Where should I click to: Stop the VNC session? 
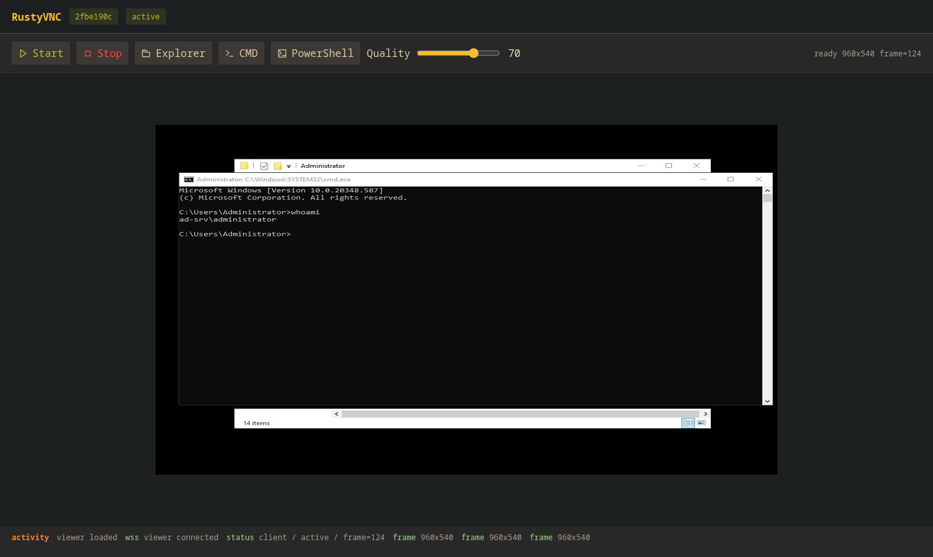point(102,53)
